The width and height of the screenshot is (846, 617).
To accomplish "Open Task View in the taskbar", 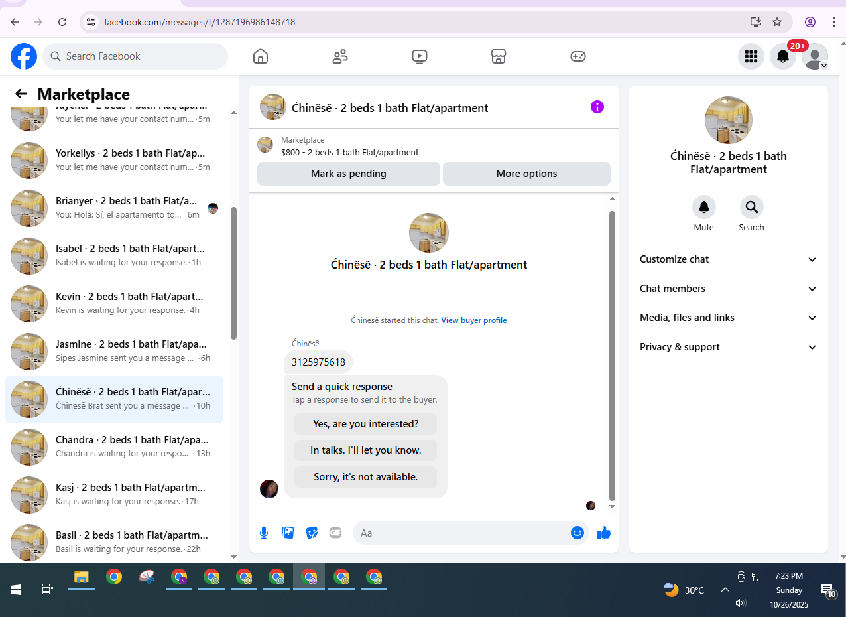I will point(48,590).
